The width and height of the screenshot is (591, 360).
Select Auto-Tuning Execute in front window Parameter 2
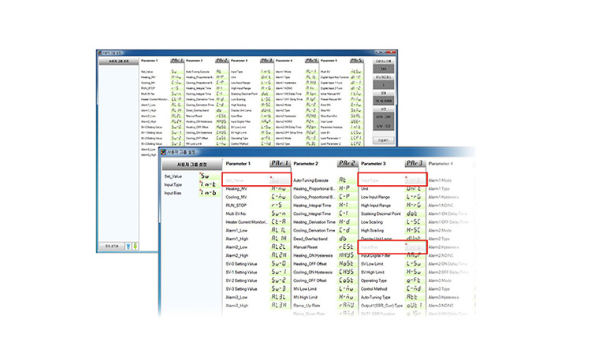pyautogui.click(x=311, y=180)
